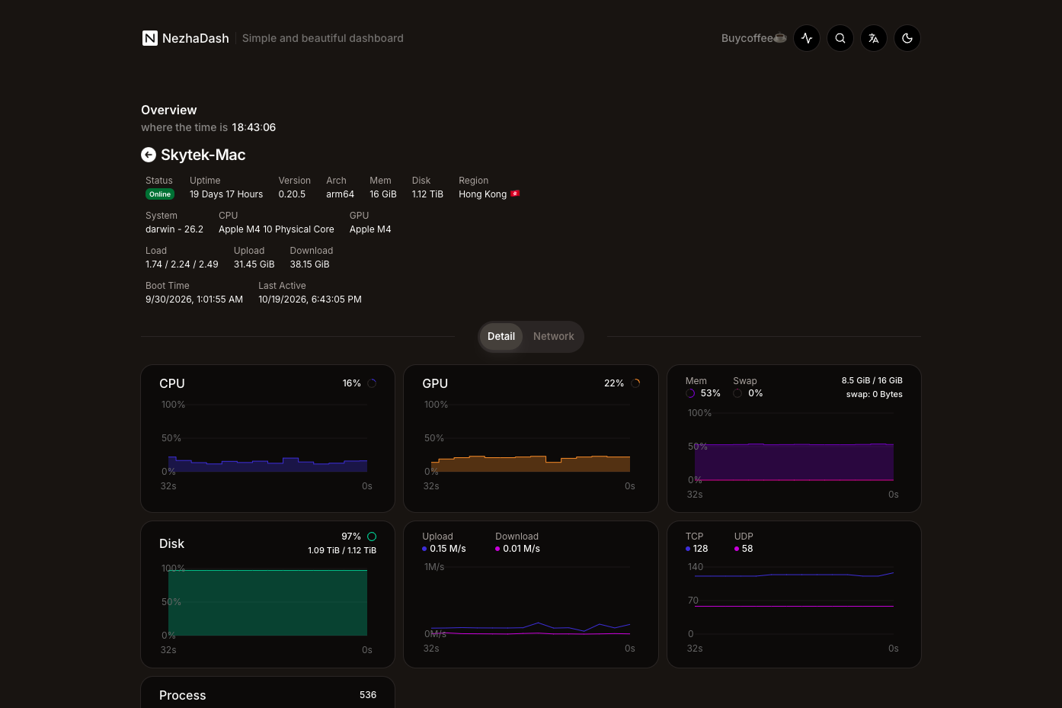1062x708 pixels.
Task: Click the Hong Kong flag icon
Action: [515, 194]
